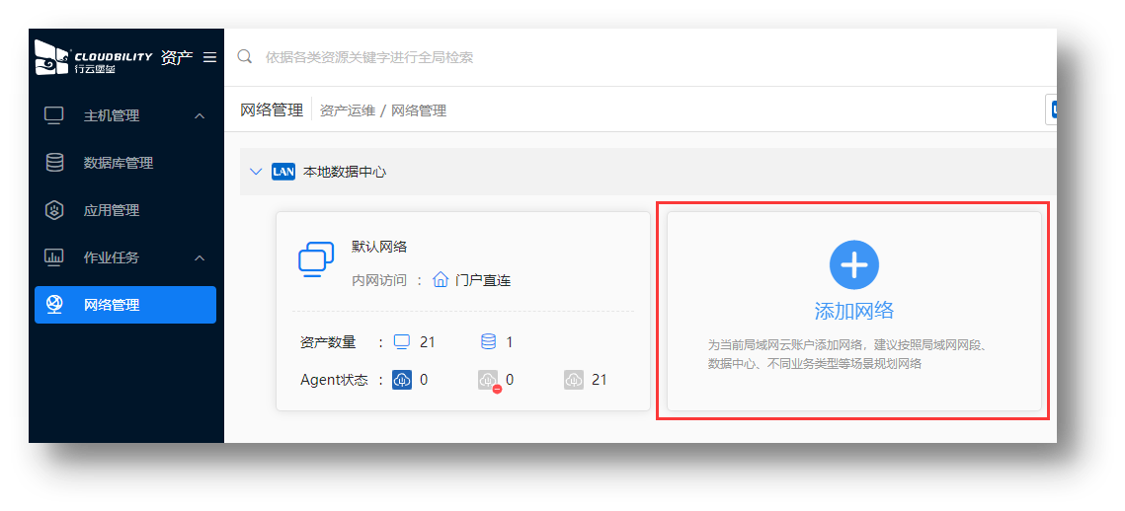The width and height of the screenshot is (1125, 511).
Task: Click the 添加网络 description text
Action: (847, 354)
